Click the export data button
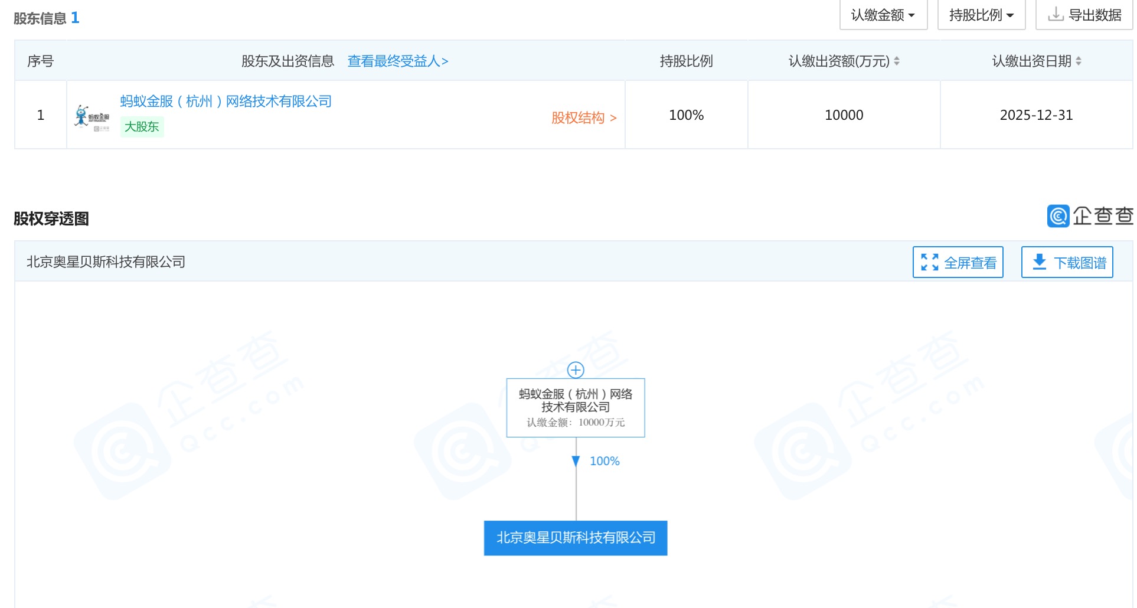 [1084, 15]
